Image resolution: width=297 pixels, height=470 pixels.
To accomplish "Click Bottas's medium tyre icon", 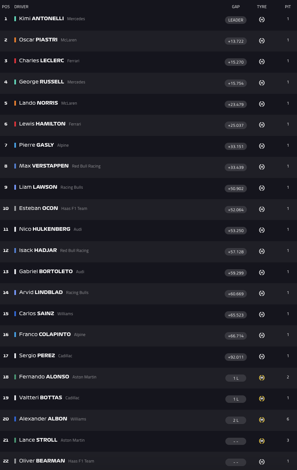I will (x=262, y=399).
